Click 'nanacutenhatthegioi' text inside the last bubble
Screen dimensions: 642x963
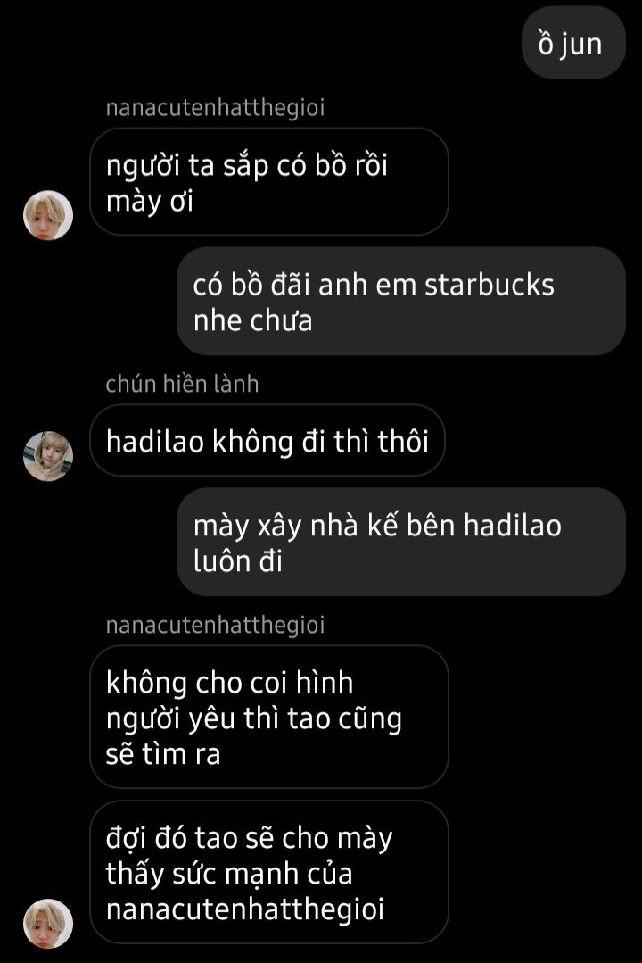245,910
